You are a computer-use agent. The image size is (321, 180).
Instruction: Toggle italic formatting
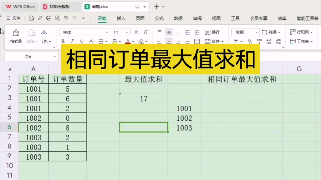pyautogui.click(x=72, y=41)
